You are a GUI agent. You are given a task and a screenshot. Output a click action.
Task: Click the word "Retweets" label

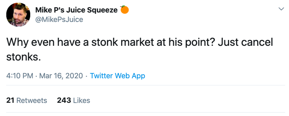coord(32,100)
